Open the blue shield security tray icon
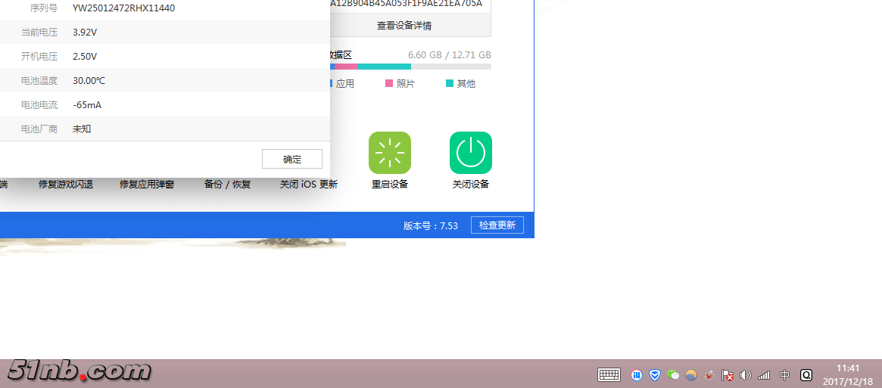Screen dimensions: 882x388 pyautogui.click(x=655, y=374)
